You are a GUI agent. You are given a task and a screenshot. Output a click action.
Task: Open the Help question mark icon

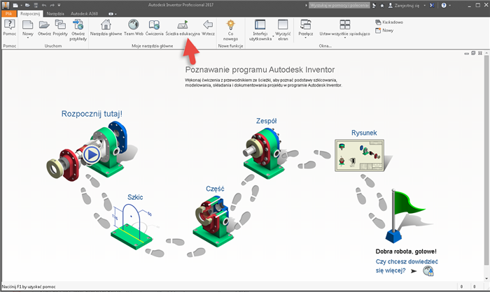[x=444, y=6]
